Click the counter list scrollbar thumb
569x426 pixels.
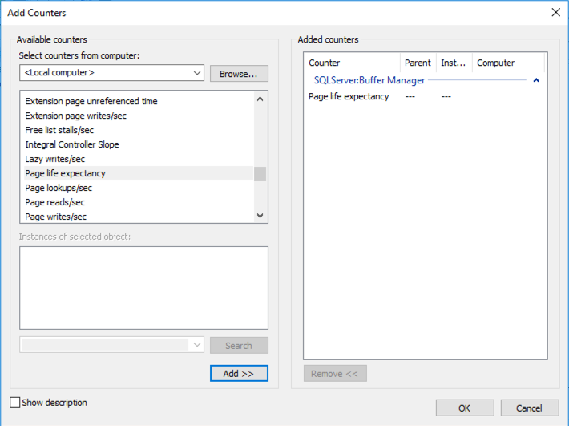[x=260, y=173]
